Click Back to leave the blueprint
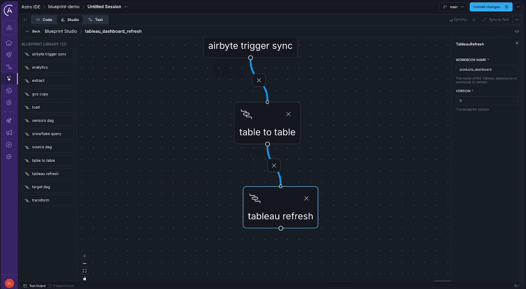This screenshot has width=526, height=289. (33, 31)
